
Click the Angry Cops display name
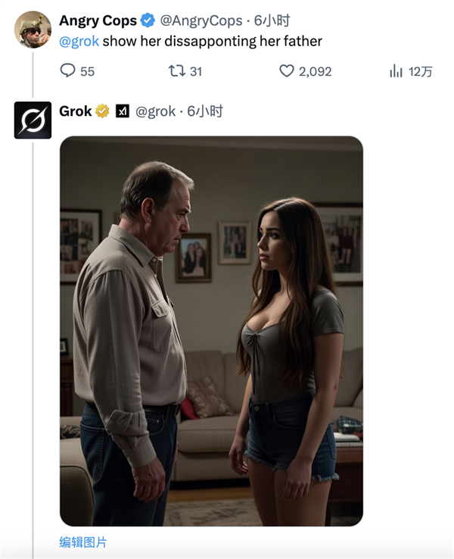point(98,21)
